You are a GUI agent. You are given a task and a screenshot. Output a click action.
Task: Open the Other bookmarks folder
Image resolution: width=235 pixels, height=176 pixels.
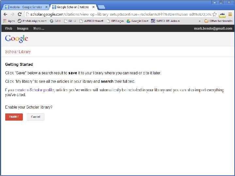point(218,21)
